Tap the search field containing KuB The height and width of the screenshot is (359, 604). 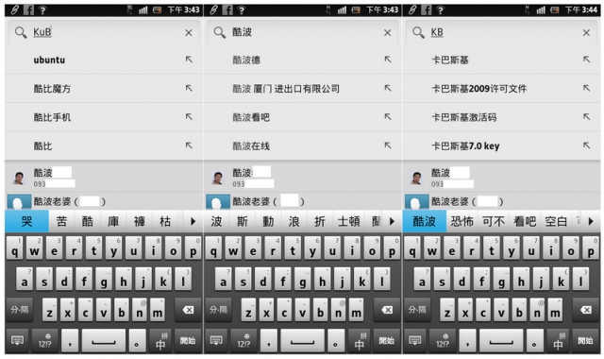click(x=104, y=32)
